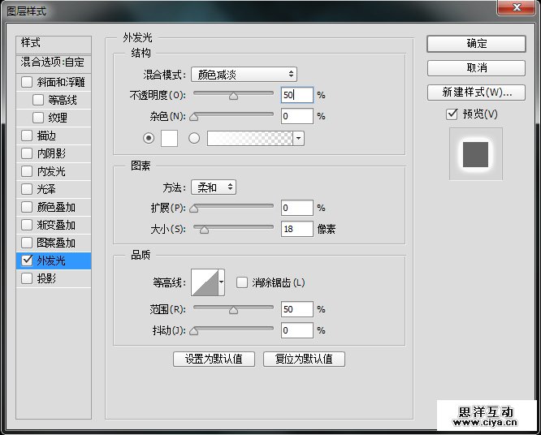
Task: Uncheck the 预览 preview checkbox
Action: click(x=452, y=114)
